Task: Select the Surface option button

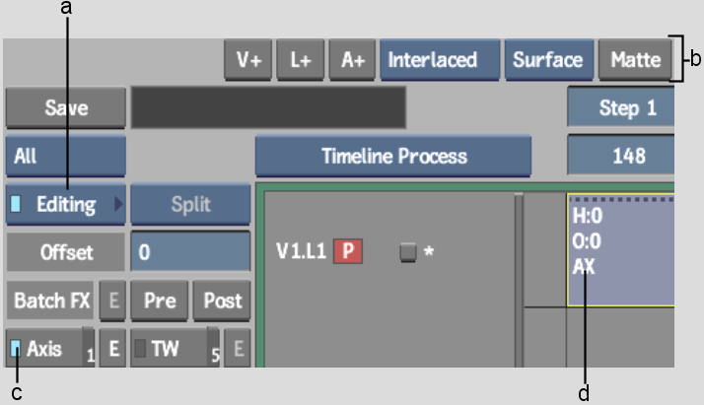Action: pos(549,60)
